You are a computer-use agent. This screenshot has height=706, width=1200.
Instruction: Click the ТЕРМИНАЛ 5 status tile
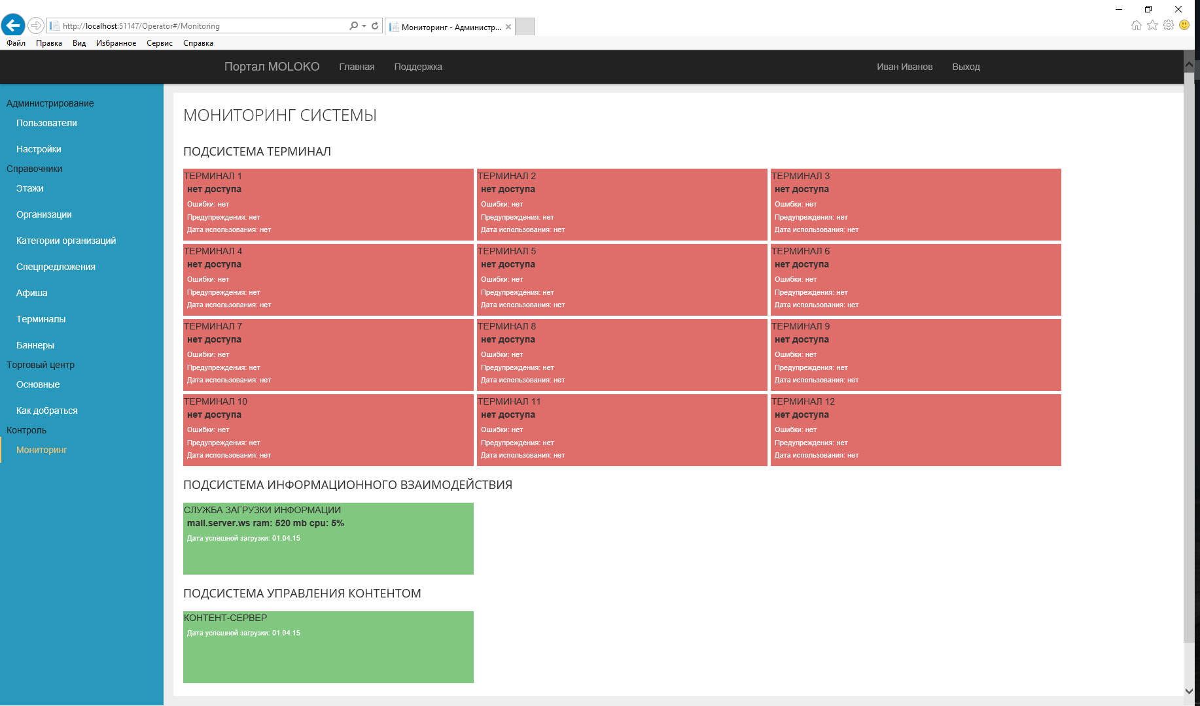[622, 279]
